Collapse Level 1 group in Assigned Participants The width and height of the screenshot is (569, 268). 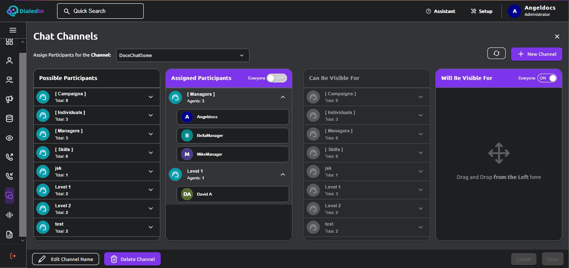(x=283, y=174)
